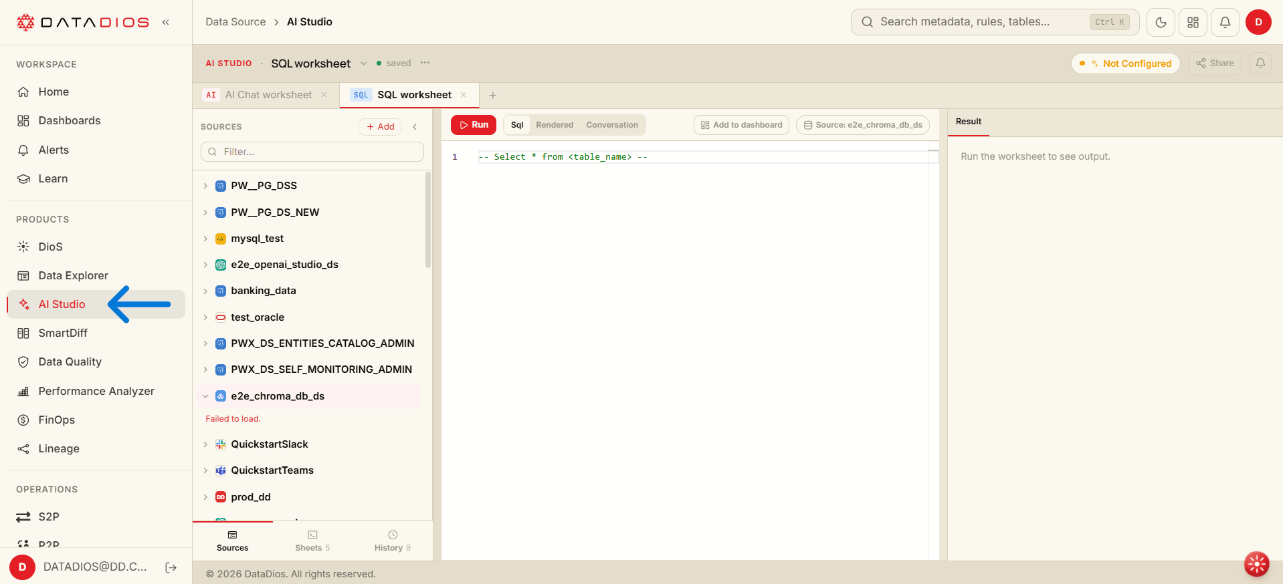Add a new source
This screenshot has width=1283, height=584.
point(380,127)
